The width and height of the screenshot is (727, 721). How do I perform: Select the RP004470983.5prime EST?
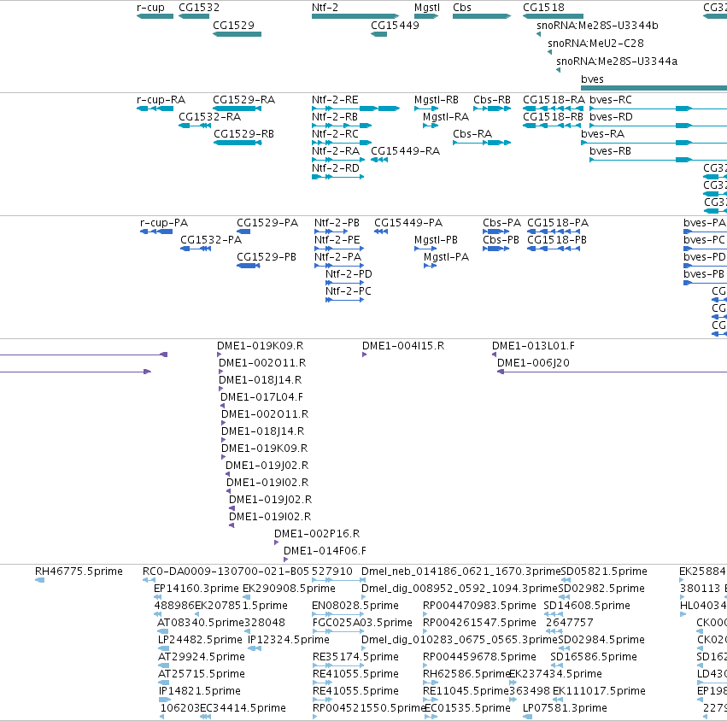425,614
